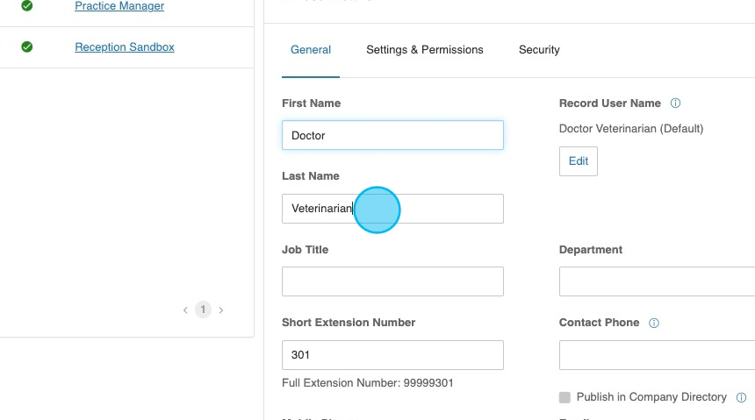Image resolution: width=755 pixels, height=420 pixels.
Task: Open the Practice Manager link
Action: pyautogui.click(x=119, y=6)
